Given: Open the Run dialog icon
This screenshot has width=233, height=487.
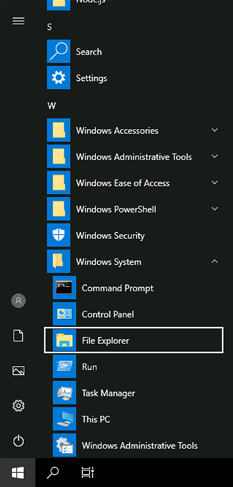Looking at the screenshot, I should click(x=64, y=366).
